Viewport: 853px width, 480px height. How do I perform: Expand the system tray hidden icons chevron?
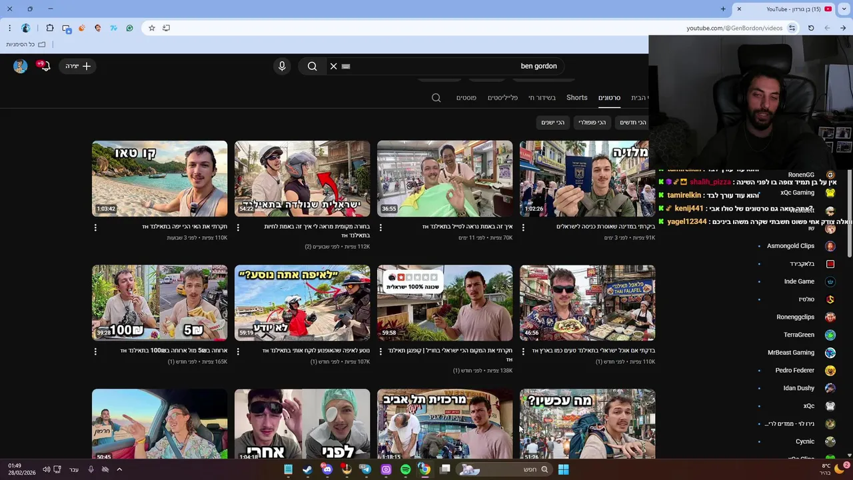[119, 469]
